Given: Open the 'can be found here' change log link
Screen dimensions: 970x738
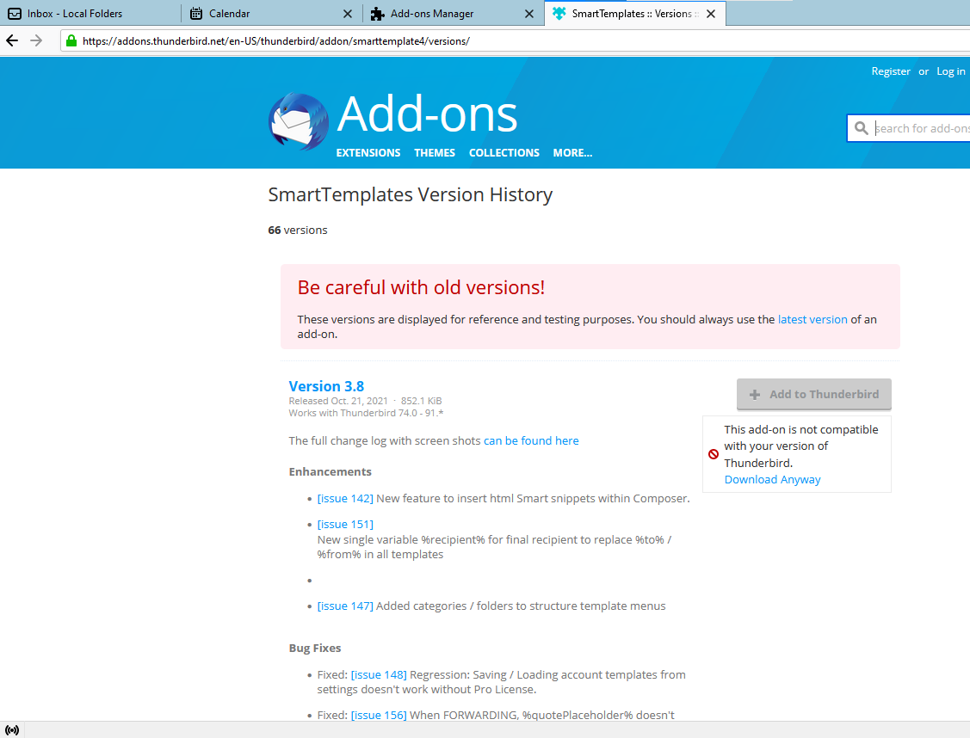Looking at the screenshot, I should click(x=531, y=440).
